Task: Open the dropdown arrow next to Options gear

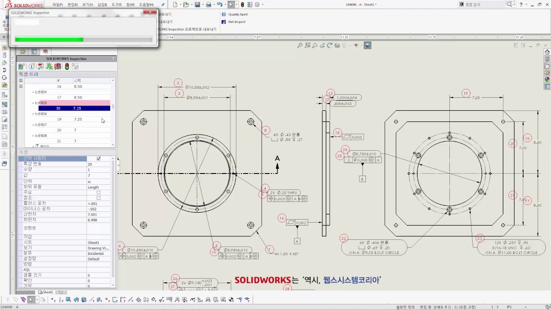Action: click(263, 5)
